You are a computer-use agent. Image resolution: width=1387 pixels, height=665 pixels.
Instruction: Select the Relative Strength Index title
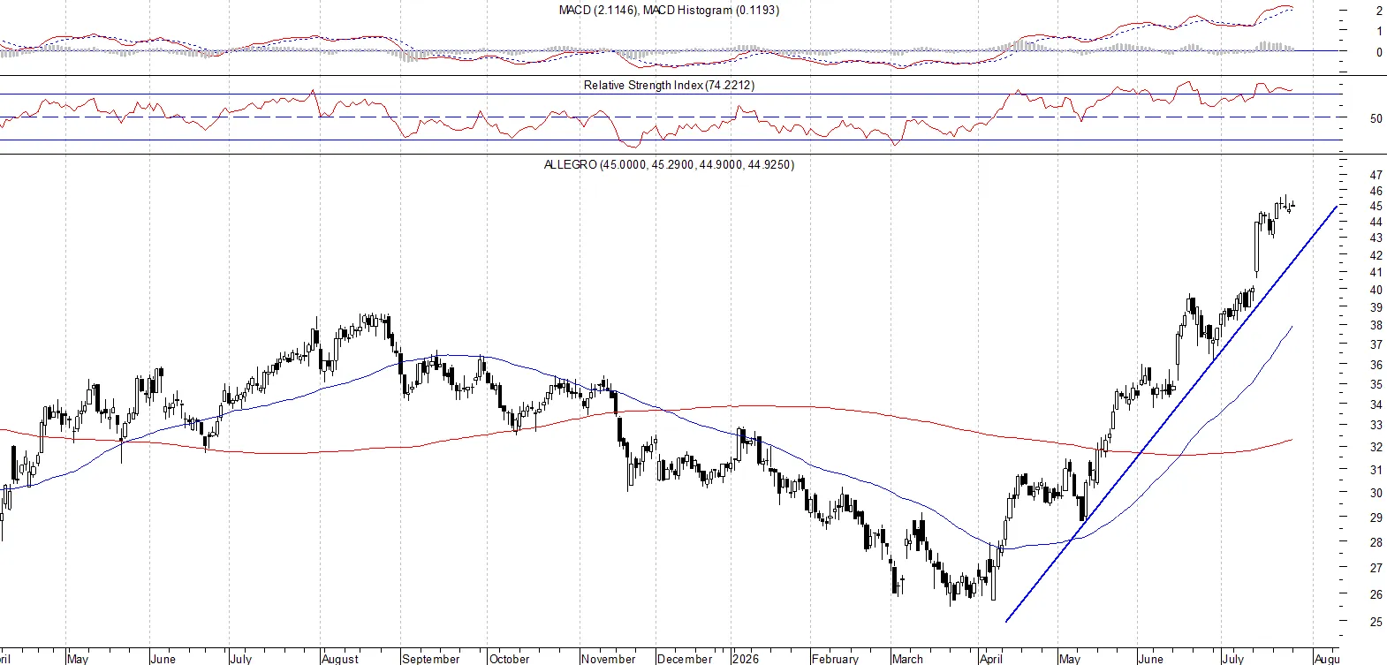pos(669,86)
